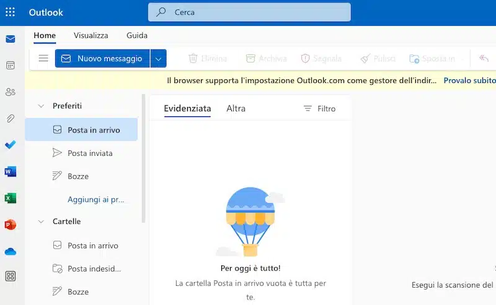
Task: Open the Files paperclip icon
Action: click(11, 118)
